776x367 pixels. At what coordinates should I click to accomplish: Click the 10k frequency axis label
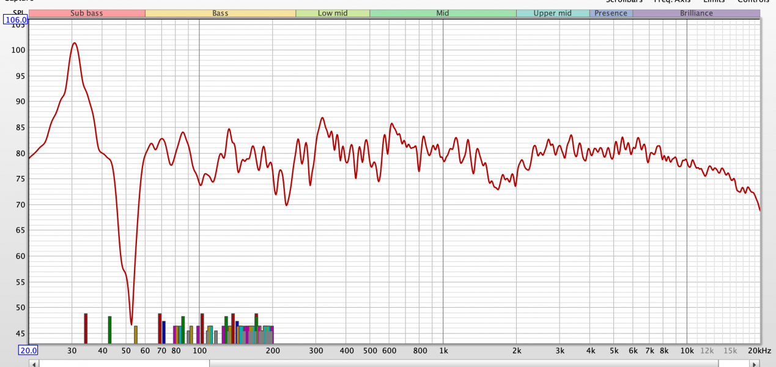coord(687,350)
